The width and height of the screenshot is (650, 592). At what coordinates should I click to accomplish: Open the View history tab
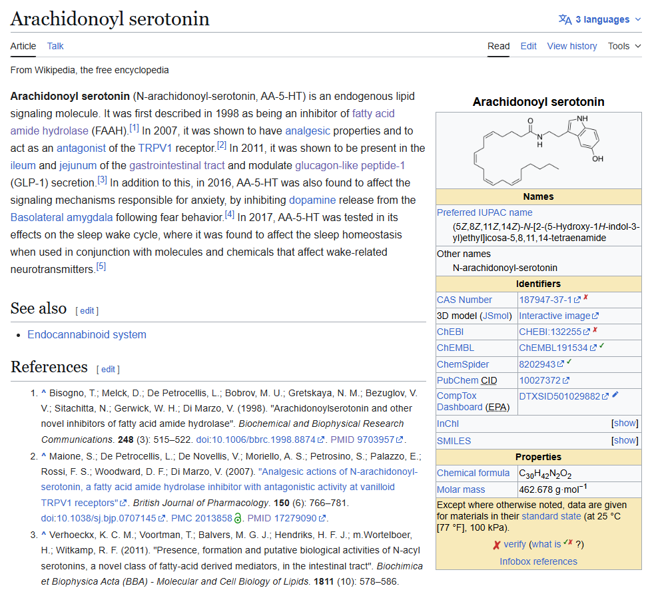(x=572, y=46)
